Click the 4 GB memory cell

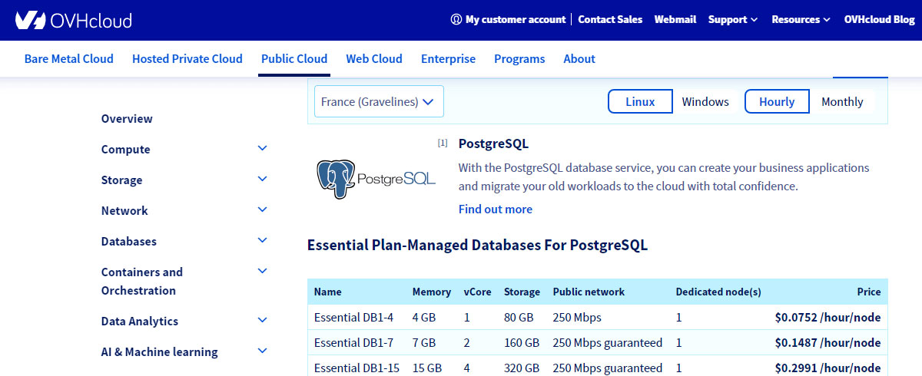(x=424, y=317)
